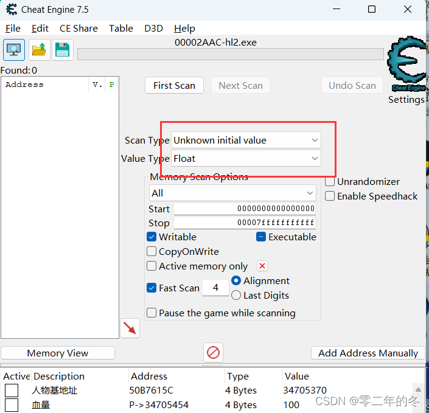Open the CE Share menu

pos(78,29)
